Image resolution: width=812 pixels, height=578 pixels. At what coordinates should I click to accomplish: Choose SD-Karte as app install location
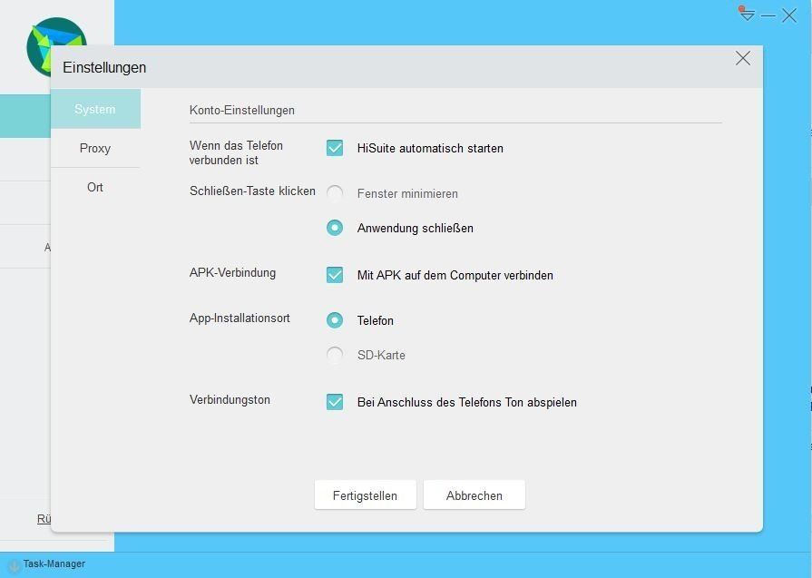[x=335, y=355]
